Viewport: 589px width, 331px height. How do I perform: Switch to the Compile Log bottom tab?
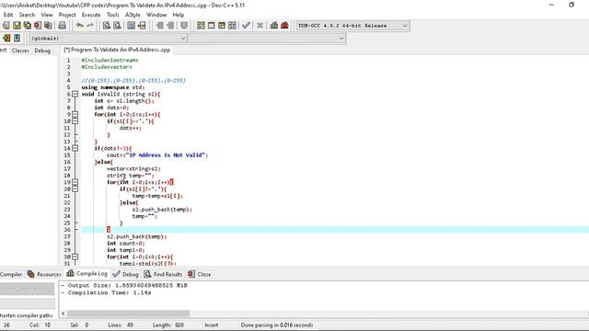(87, 274)
